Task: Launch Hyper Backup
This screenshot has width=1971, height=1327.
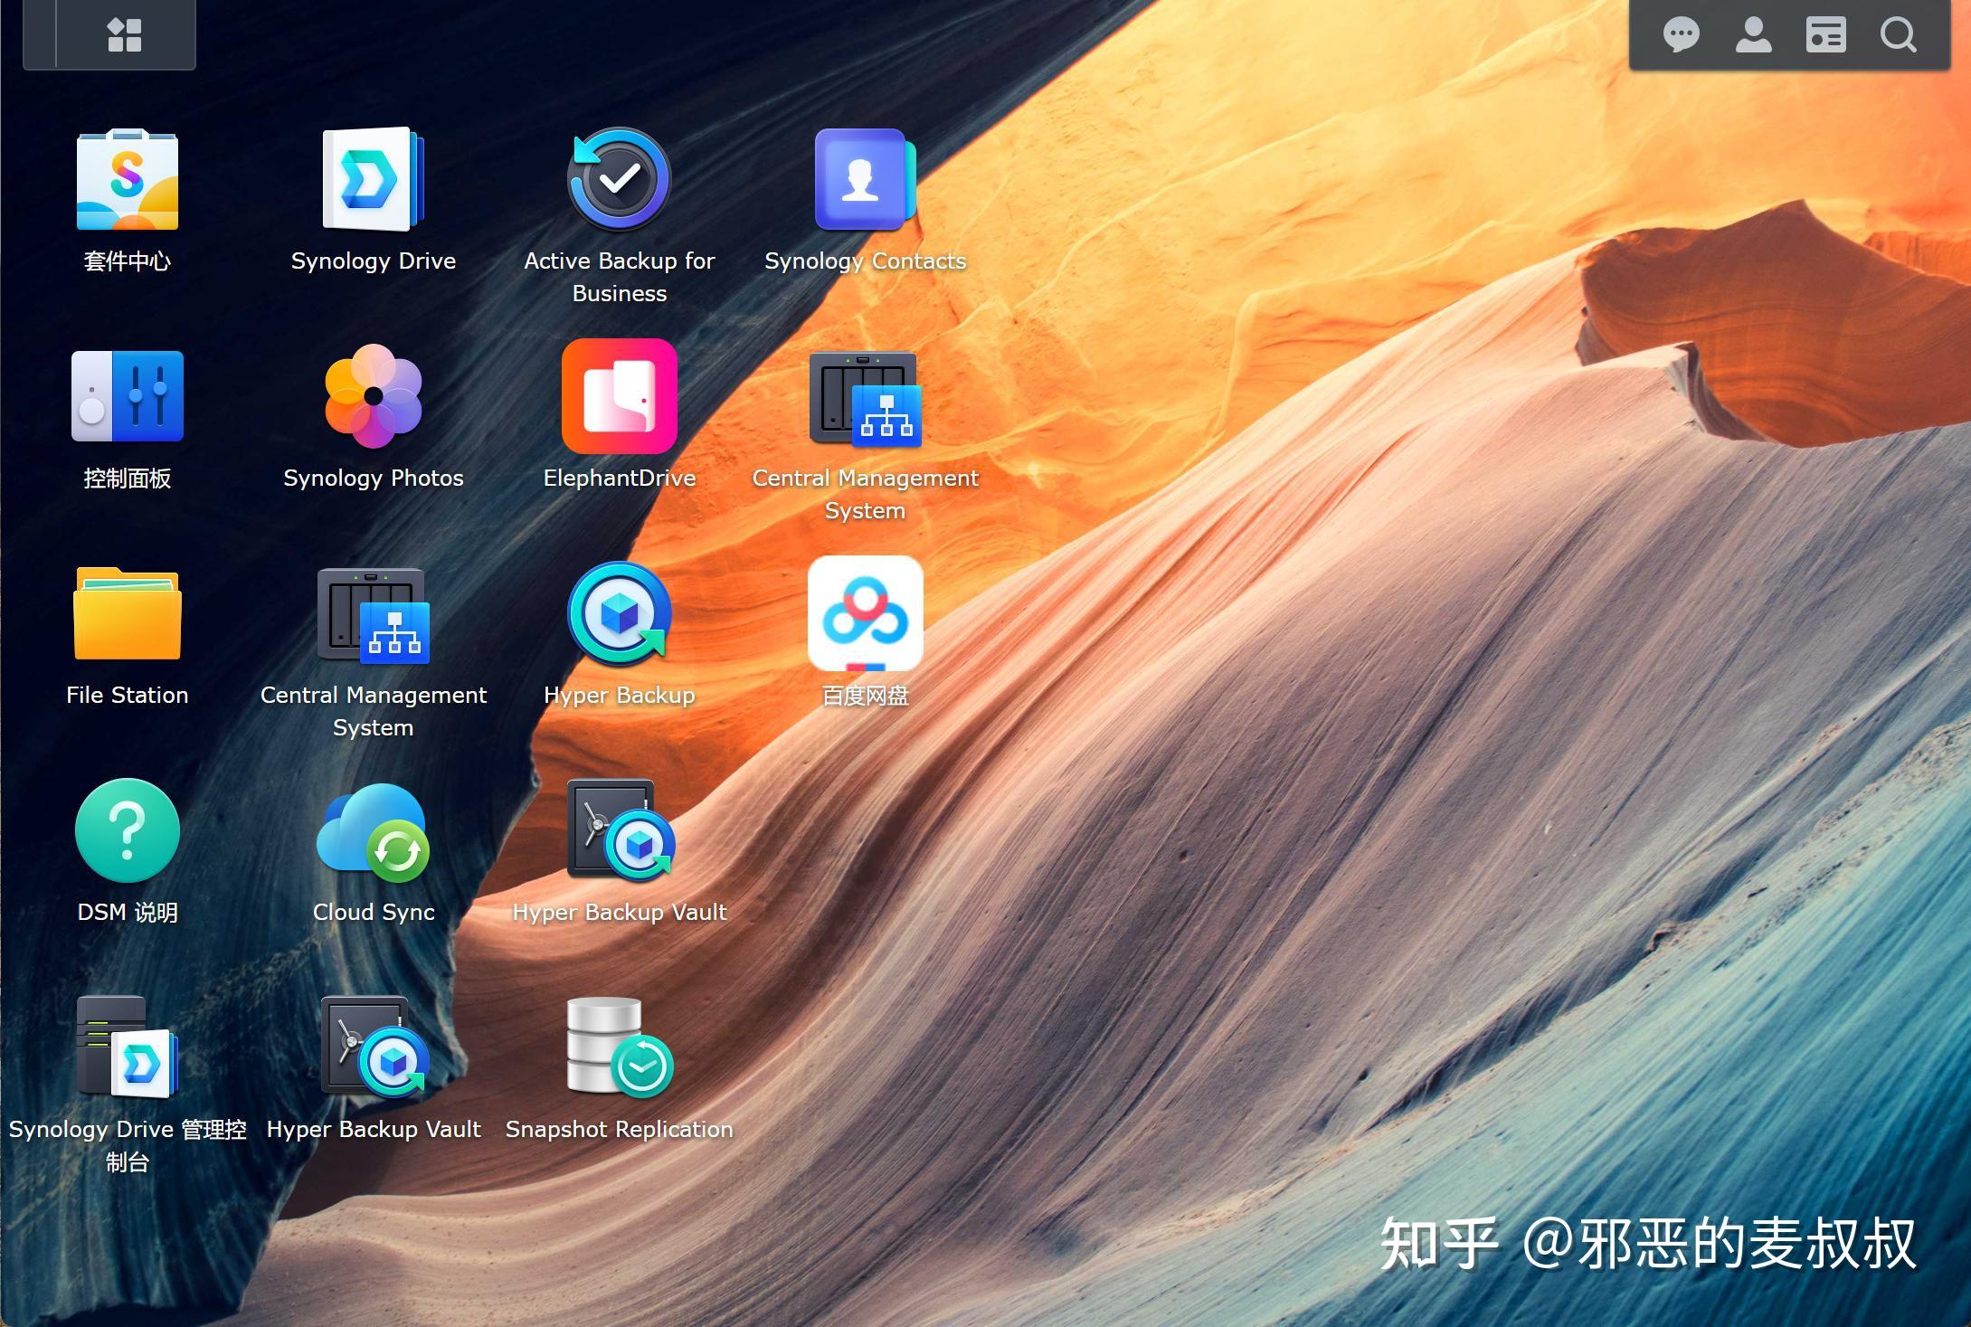Action: point(620,614)
